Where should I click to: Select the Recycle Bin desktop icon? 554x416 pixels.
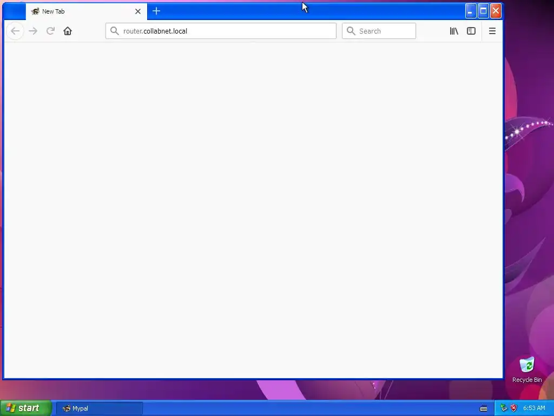point(527,370)
